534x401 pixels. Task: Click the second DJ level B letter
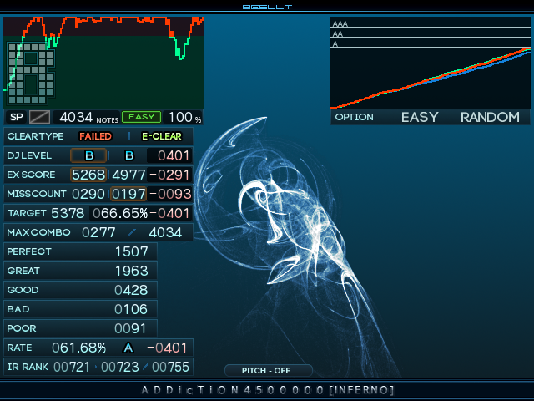coord(129,156)
